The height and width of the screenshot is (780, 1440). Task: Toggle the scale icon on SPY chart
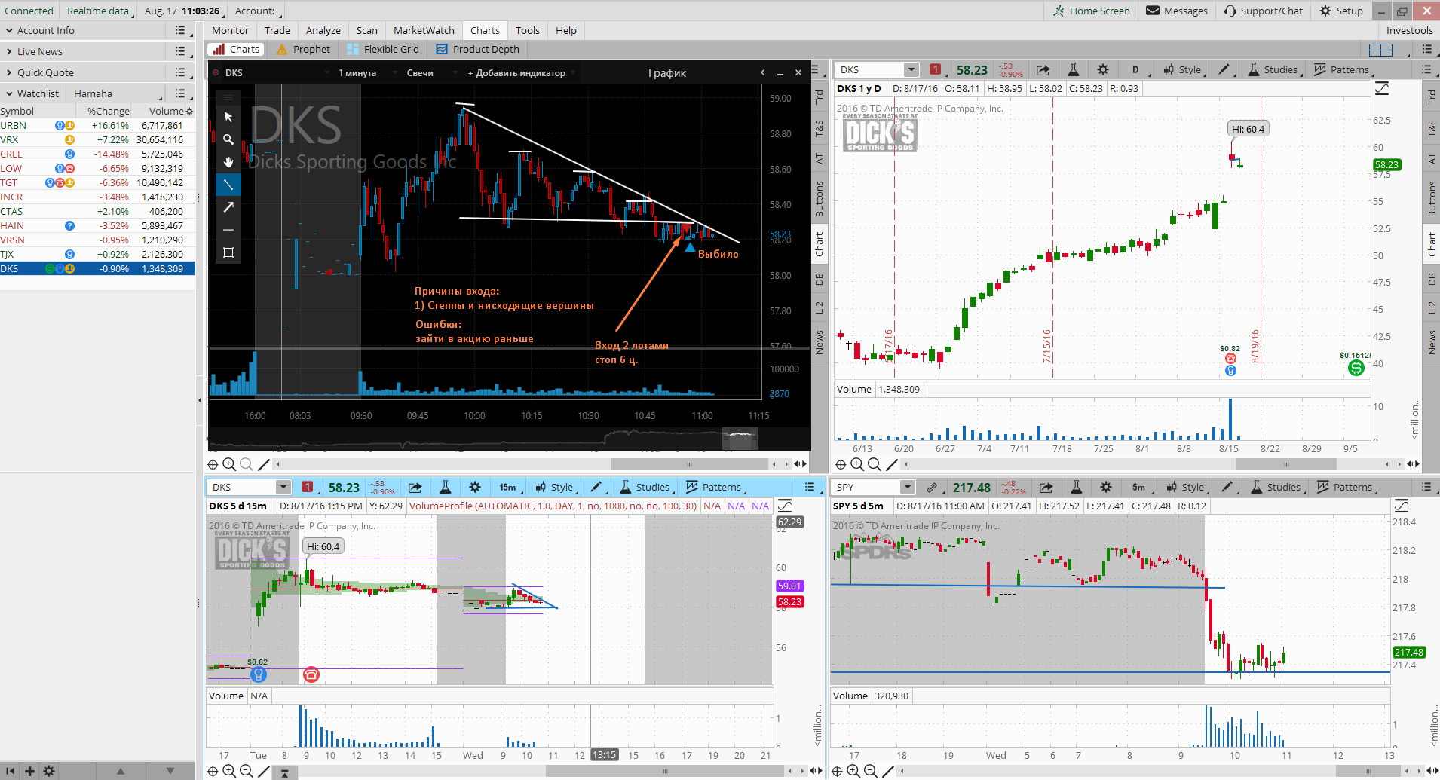pos(1402,506)
